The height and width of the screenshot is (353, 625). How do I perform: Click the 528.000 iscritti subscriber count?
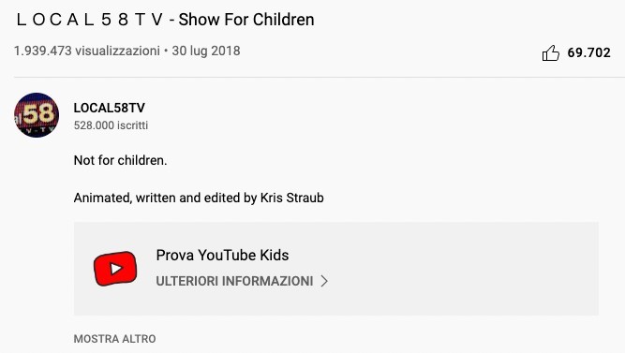(x=111, y=125)
